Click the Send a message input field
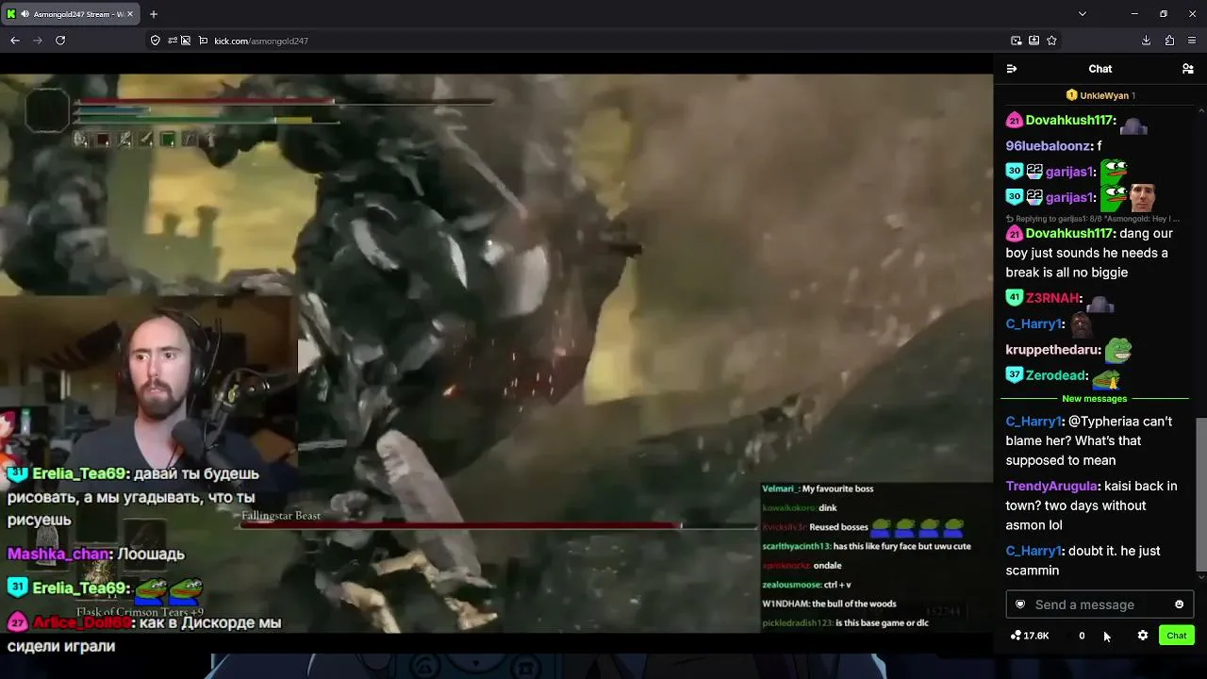This screenshot has width=1207, height=679. click(1100, 604)
